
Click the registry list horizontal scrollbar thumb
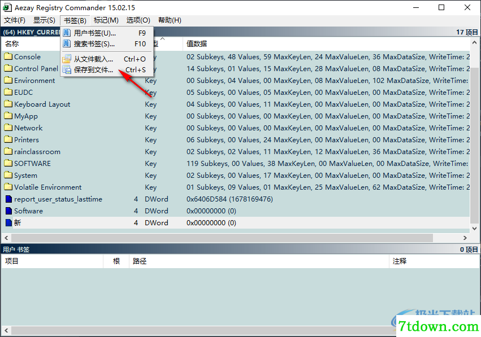222,238
